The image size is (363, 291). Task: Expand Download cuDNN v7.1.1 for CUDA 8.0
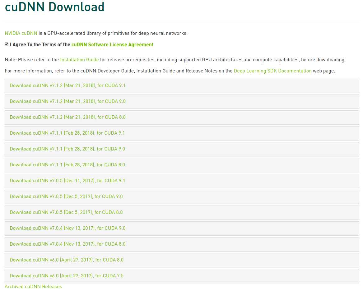(x=182, y=165)
